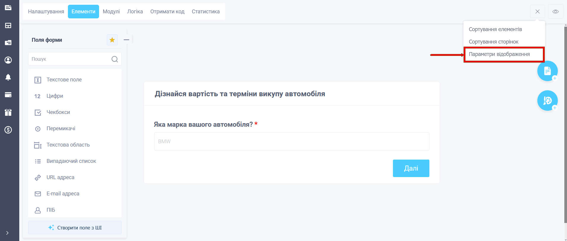This screenshot has height=241, width=567.
Task: Collapse the Поля форми panel with minus icon
Action: point(126,40)
